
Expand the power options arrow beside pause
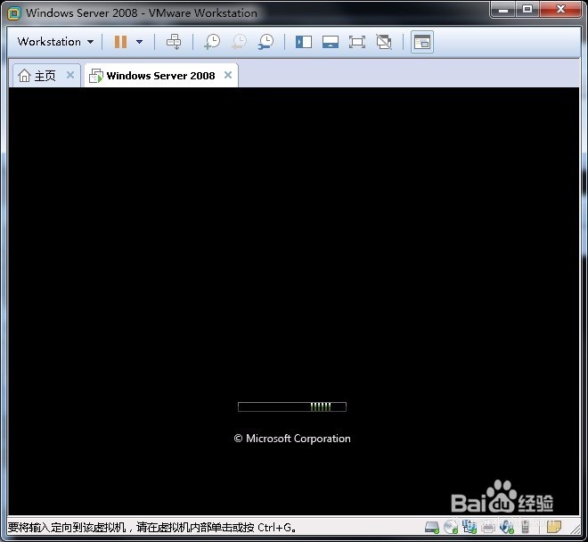point(140,42)
